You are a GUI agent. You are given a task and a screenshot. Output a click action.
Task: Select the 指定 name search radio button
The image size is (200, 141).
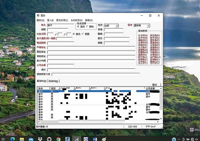coord(78,27)
